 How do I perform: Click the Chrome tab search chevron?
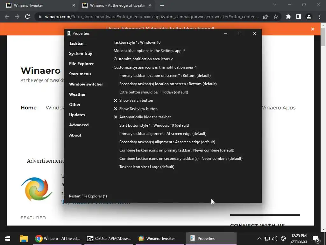[x=275, y=4]
